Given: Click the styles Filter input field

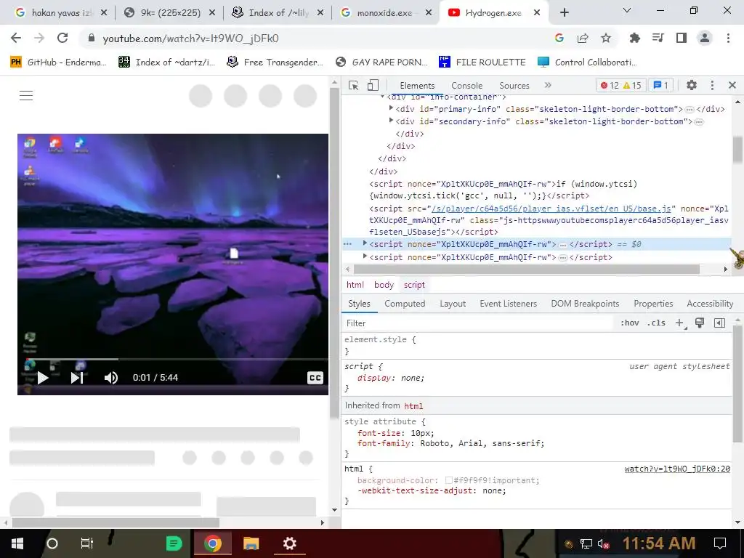Looking at the screenshot, I should coord(478,323).
